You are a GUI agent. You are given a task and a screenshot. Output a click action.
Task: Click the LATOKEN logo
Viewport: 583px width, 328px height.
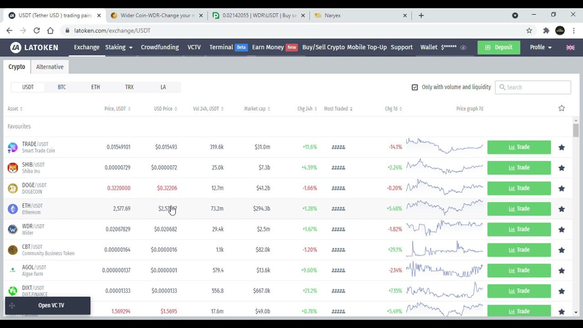34,47
